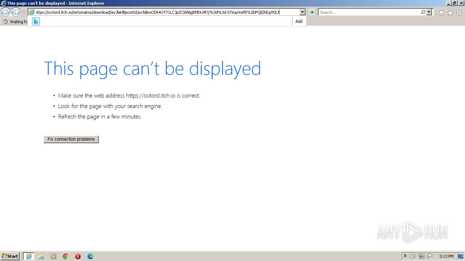465x261 pixels.
Task: Open the network tray icon
Action: [422, 256]
